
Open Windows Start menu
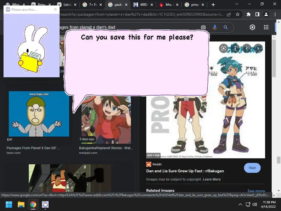pyautogui.click(x=9, y=204)
